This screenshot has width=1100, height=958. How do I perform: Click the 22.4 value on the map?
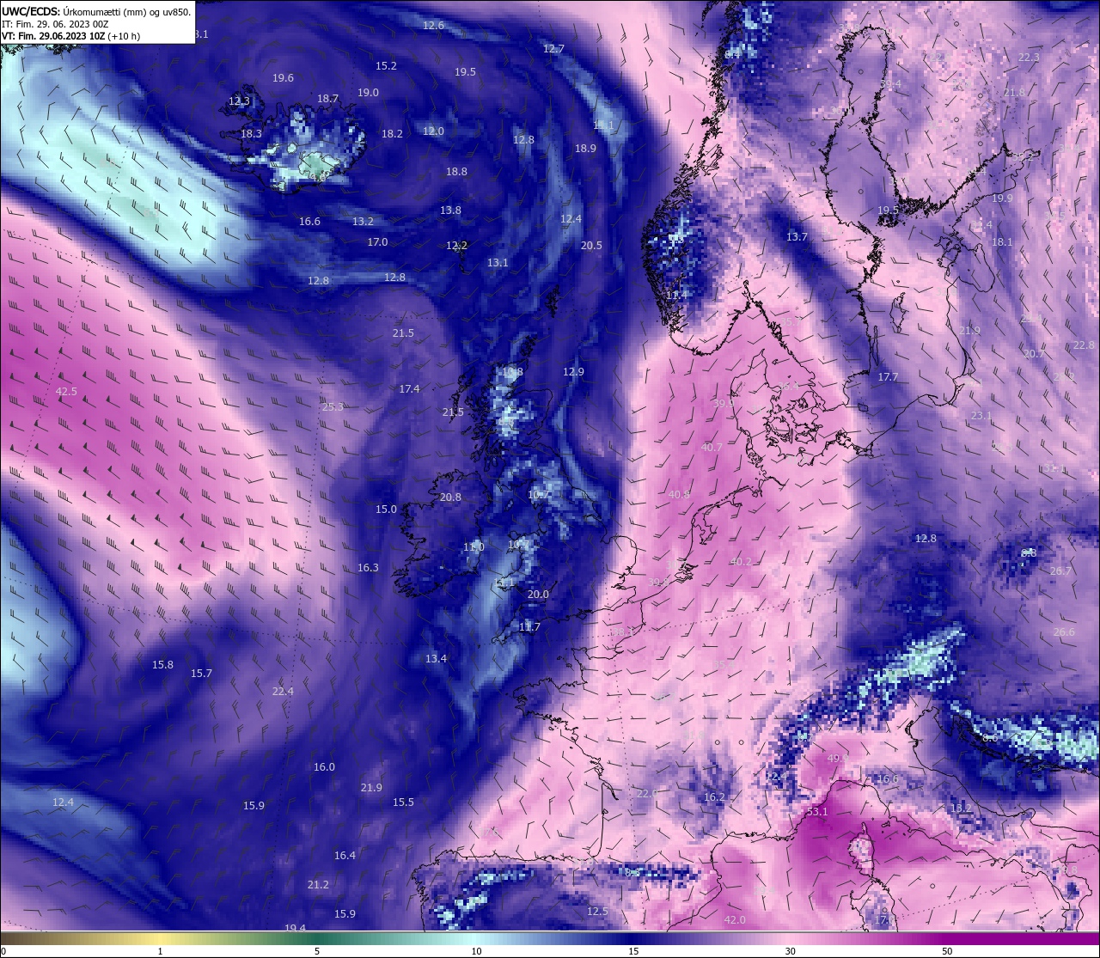(x=283, y=692)
